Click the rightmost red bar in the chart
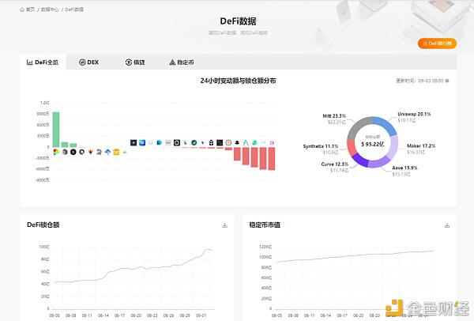This screenshot has height=321, width=474. (272, 159)
